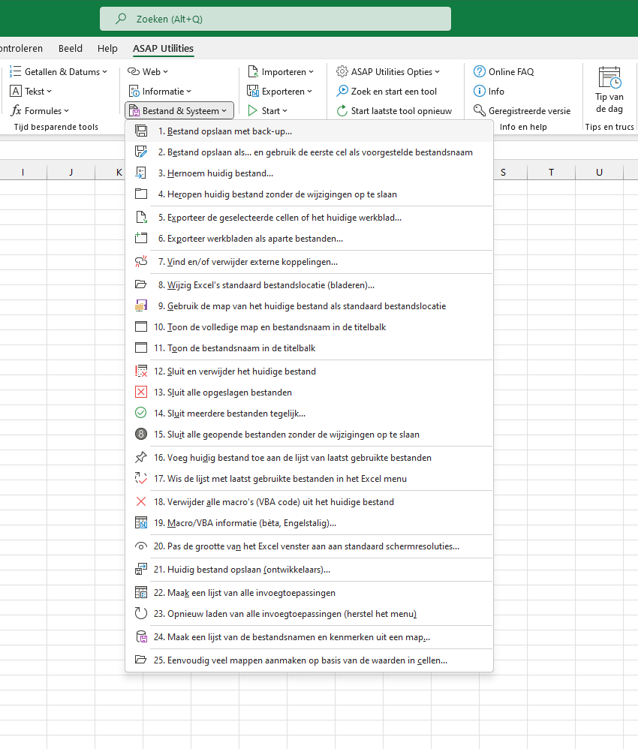Expand the Tekst dropdown

tap(31, 92)
